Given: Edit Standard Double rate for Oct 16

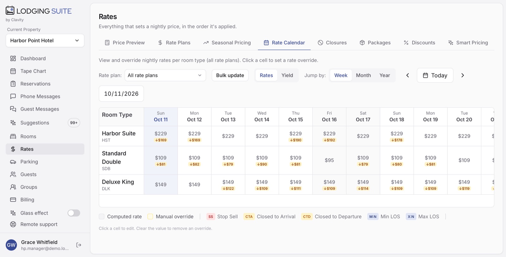Looking at the screenshot, I should [x=329, y=160].
